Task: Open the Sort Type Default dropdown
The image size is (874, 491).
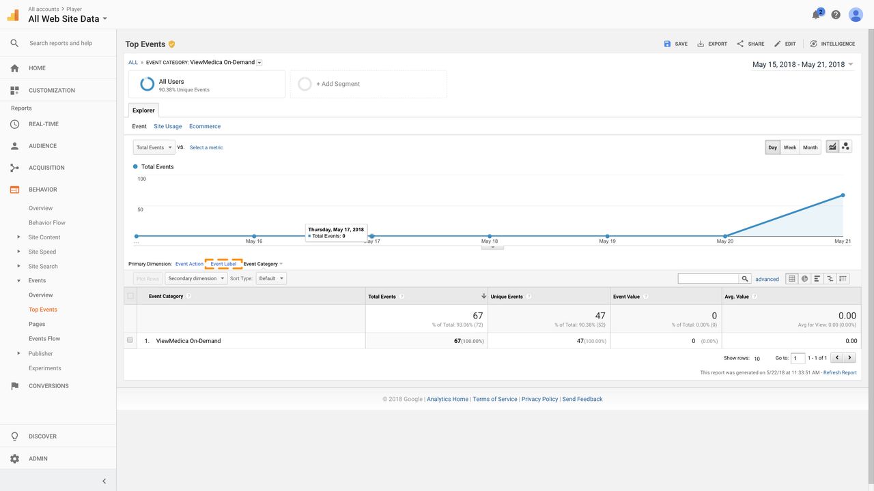Action: pyautogui.click(x=271, y=278)
